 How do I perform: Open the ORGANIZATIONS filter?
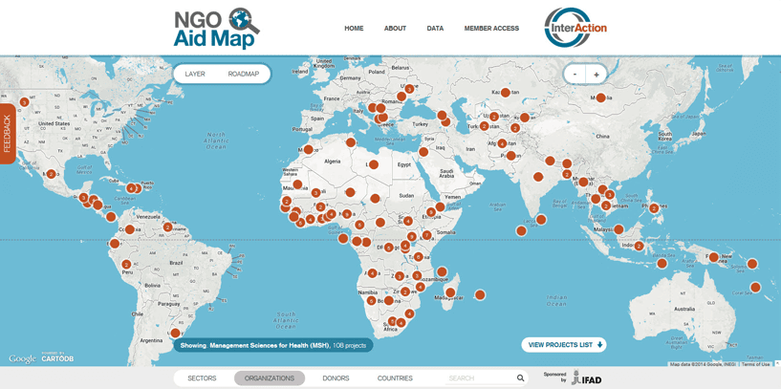[269, 378]
